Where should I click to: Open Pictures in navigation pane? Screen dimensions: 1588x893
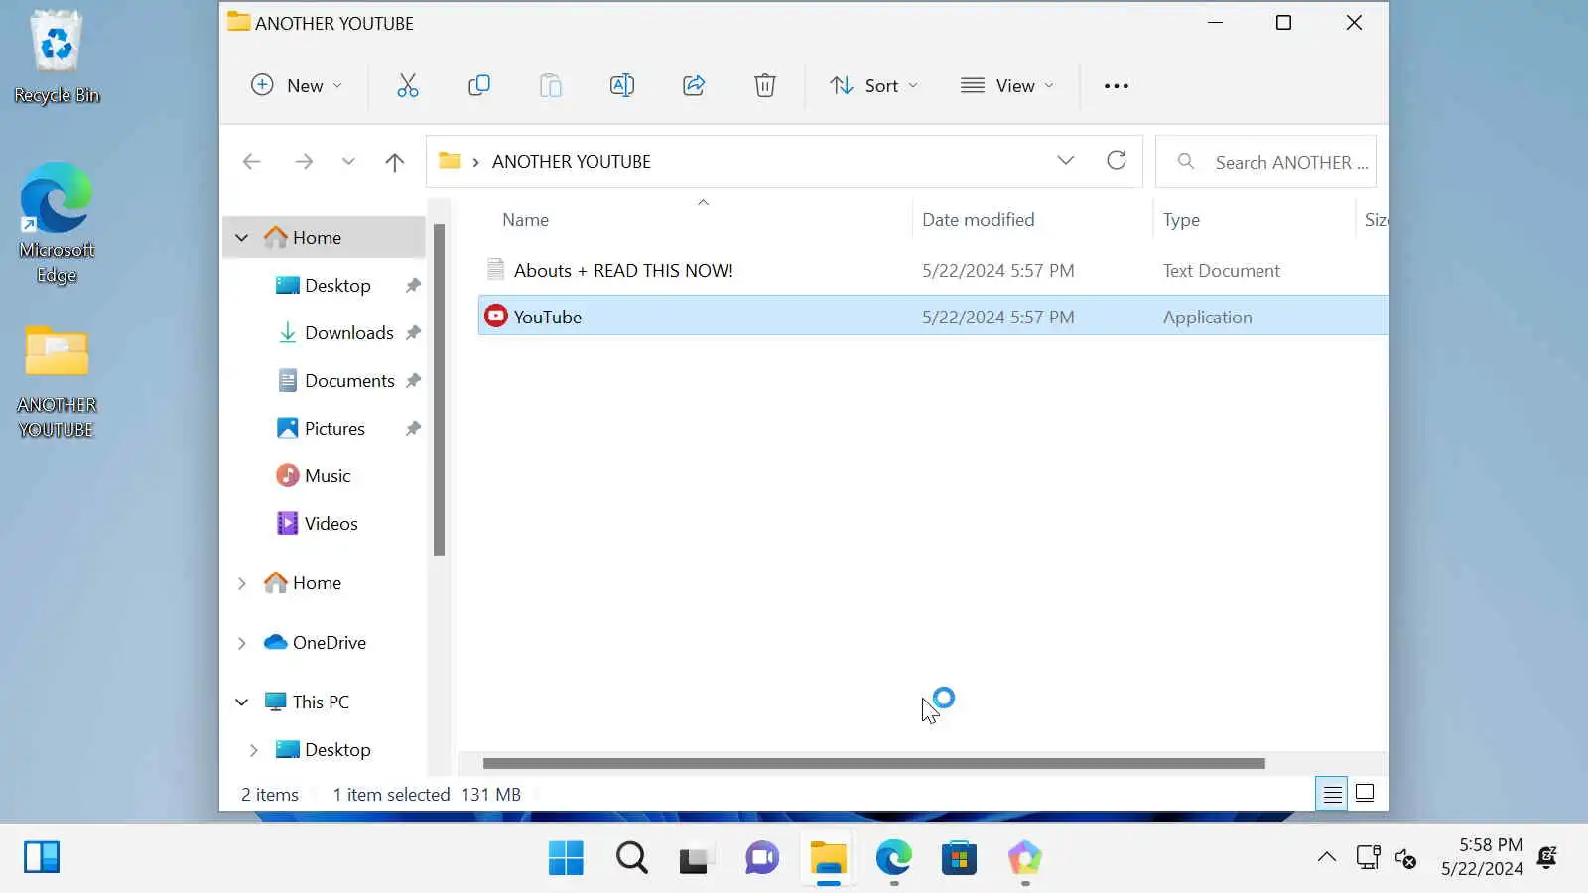tap(334, 429)
